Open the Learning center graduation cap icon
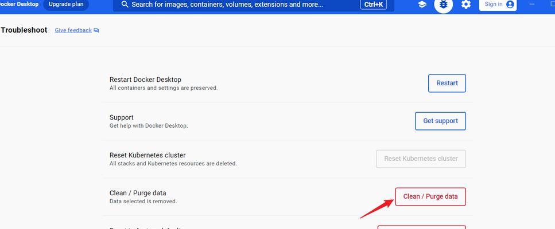The height and width of the screenshot is (229, 555). (x=422, y=5)
